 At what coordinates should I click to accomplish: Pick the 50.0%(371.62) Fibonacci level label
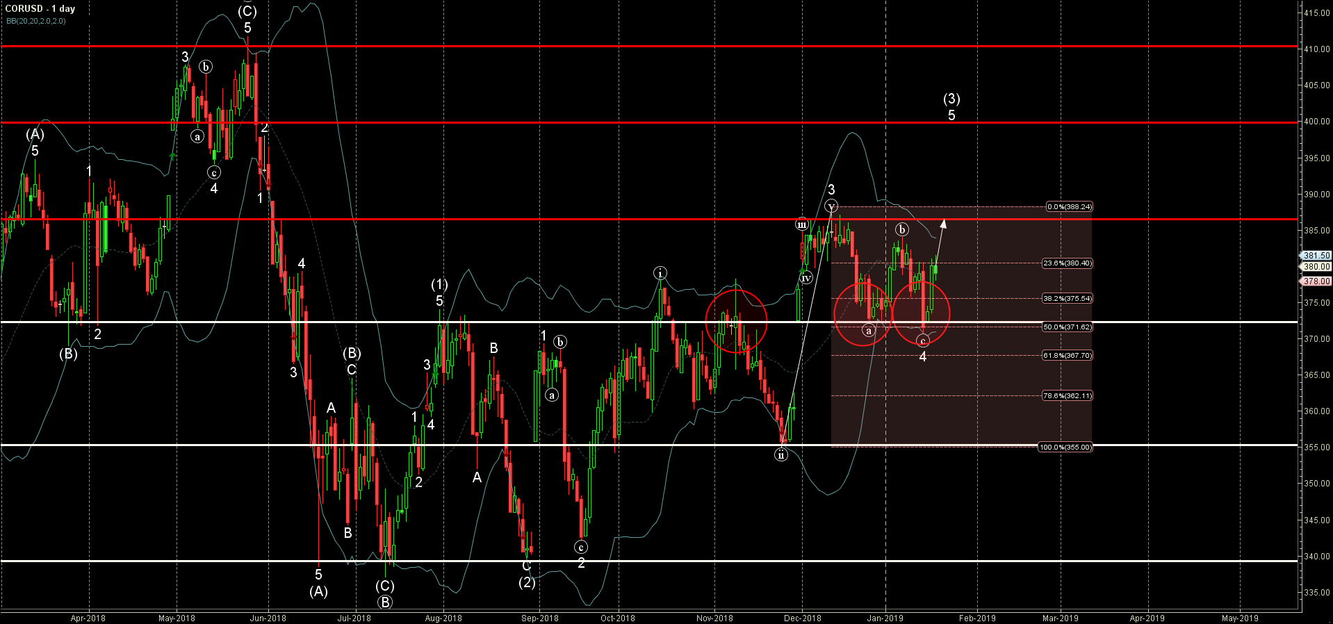pyautogui.click(x=1067, y=327)
